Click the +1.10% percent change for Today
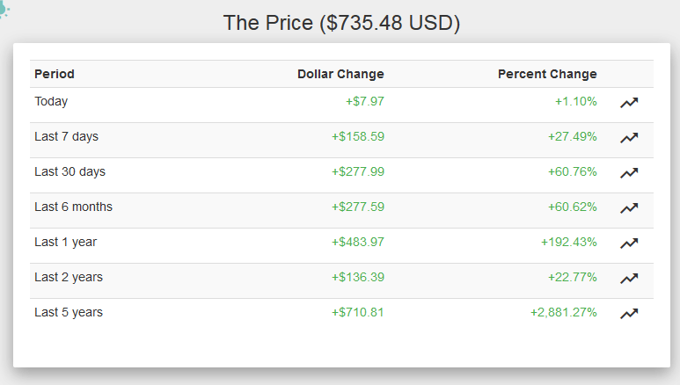 pyautogui.click(x=576, y=101)
